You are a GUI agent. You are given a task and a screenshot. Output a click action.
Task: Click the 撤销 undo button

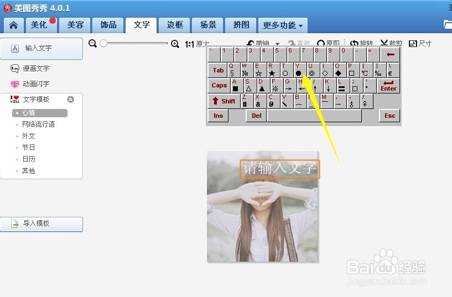tap(258, 43)
